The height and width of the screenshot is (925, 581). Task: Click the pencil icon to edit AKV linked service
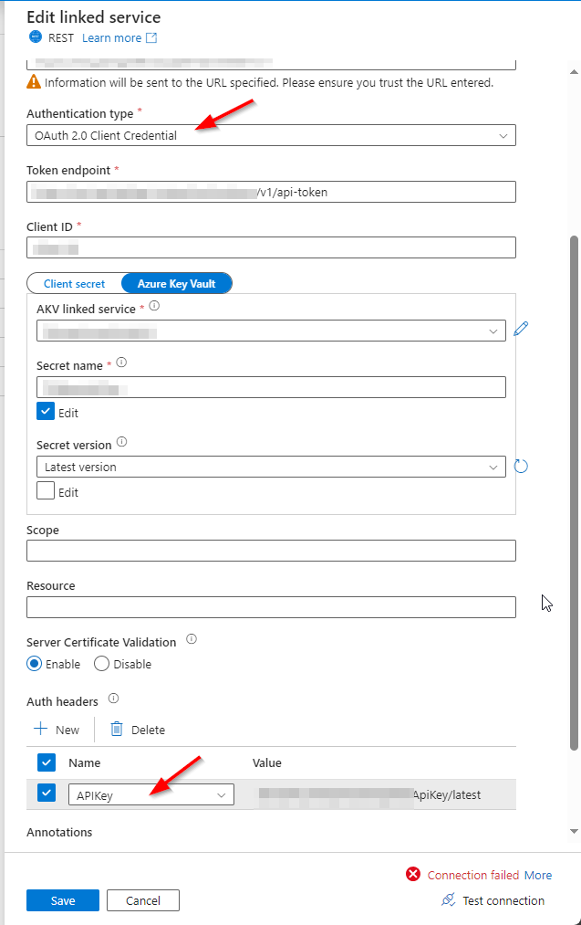pyautogui.click(x=521, y=329)
